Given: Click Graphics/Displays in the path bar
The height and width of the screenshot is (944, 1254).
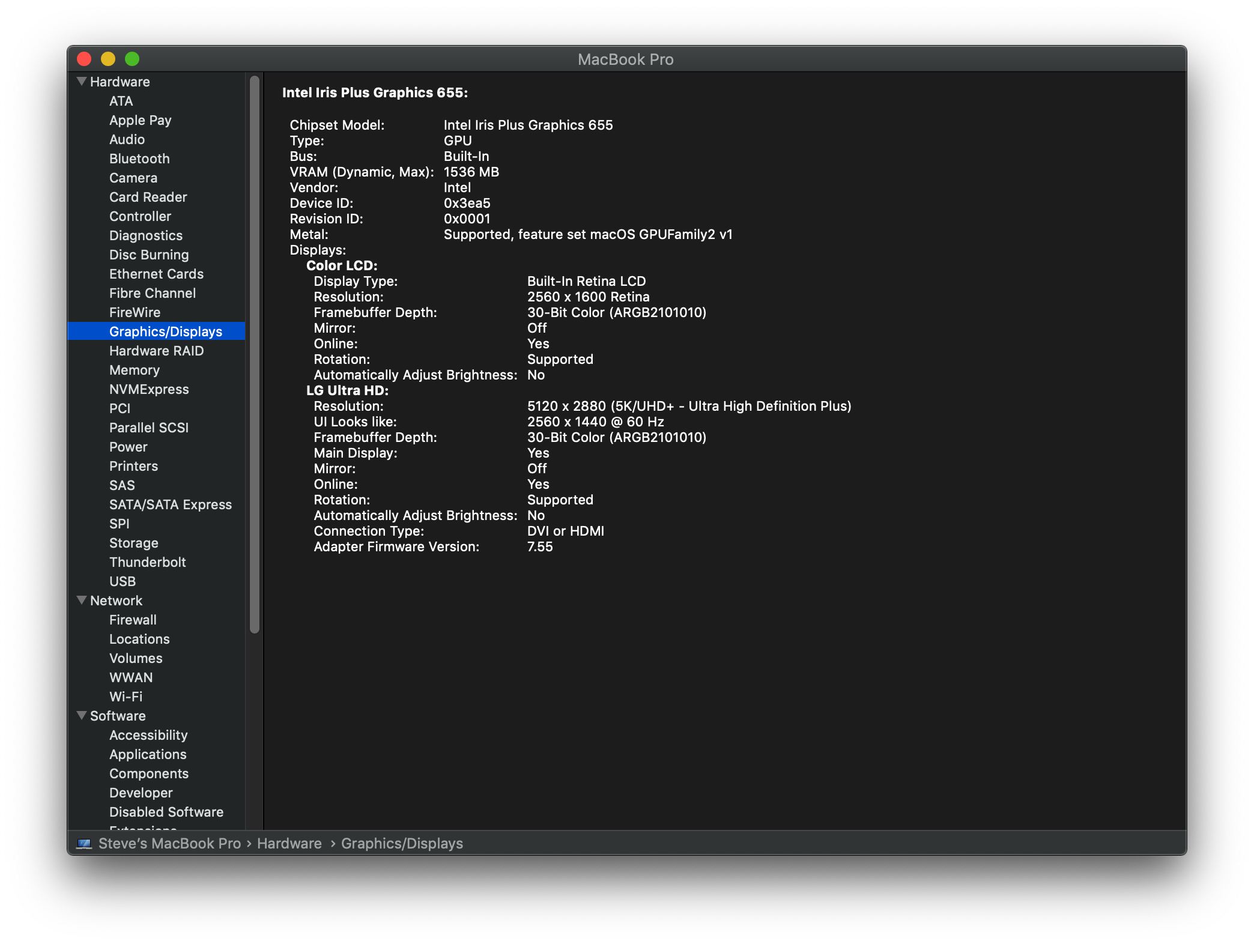Looking at the screenshot, I should (402, 844).
